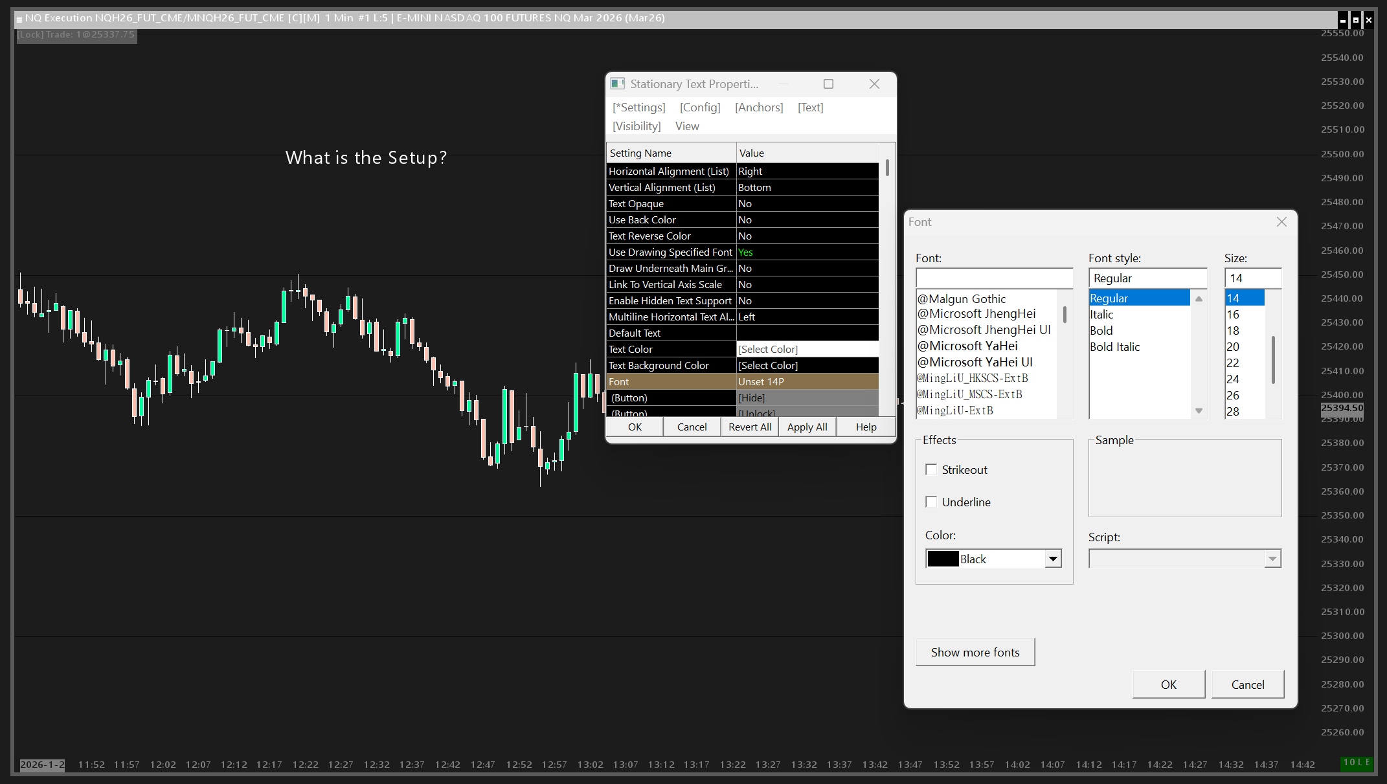Toggle Use Drawing Specified Font value Yes
Image resolution: width=1387 pixels, height=784 pixels.
(807, 252)
